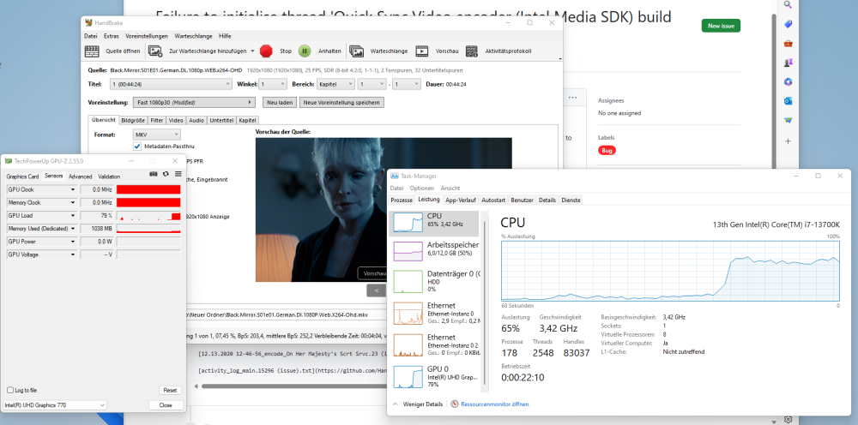Open the Graphics Card tab in GPU-Z

click(x=22, y=177)
